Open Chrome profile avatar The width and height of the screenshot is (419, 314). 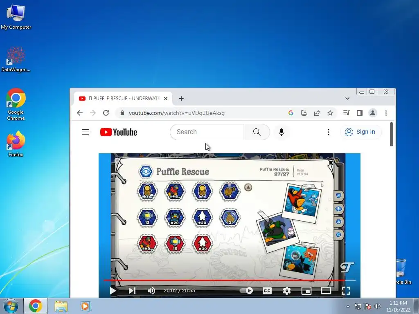[x=373, y=113]
